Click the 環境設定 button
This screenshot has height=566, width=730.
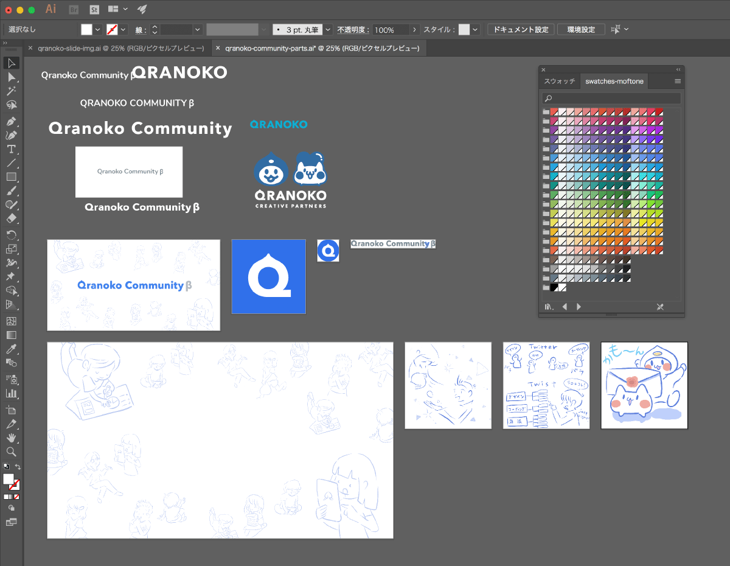tap(581, 29)
